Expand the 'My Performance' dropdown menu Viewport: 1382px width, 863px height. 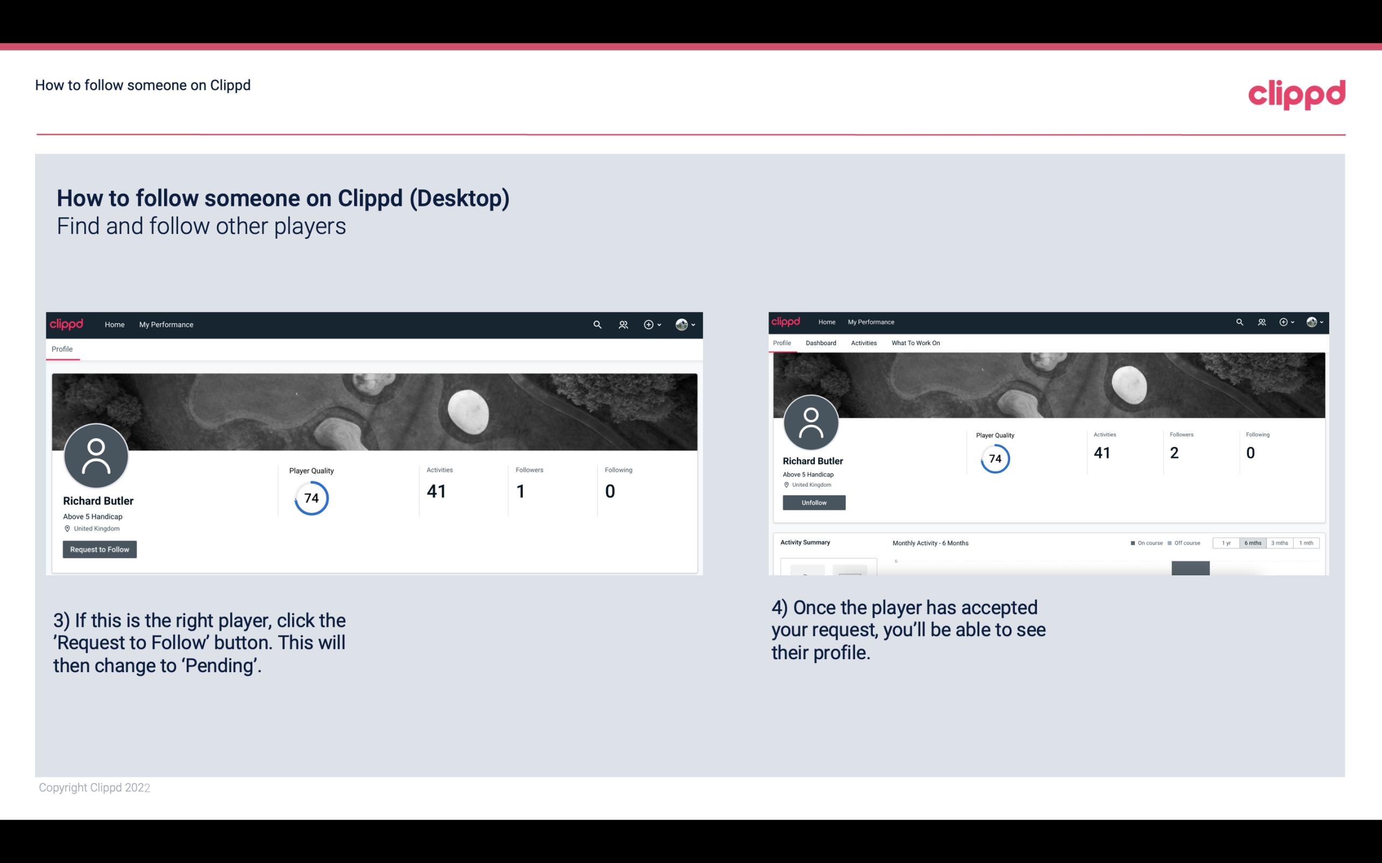pos(165,324)
